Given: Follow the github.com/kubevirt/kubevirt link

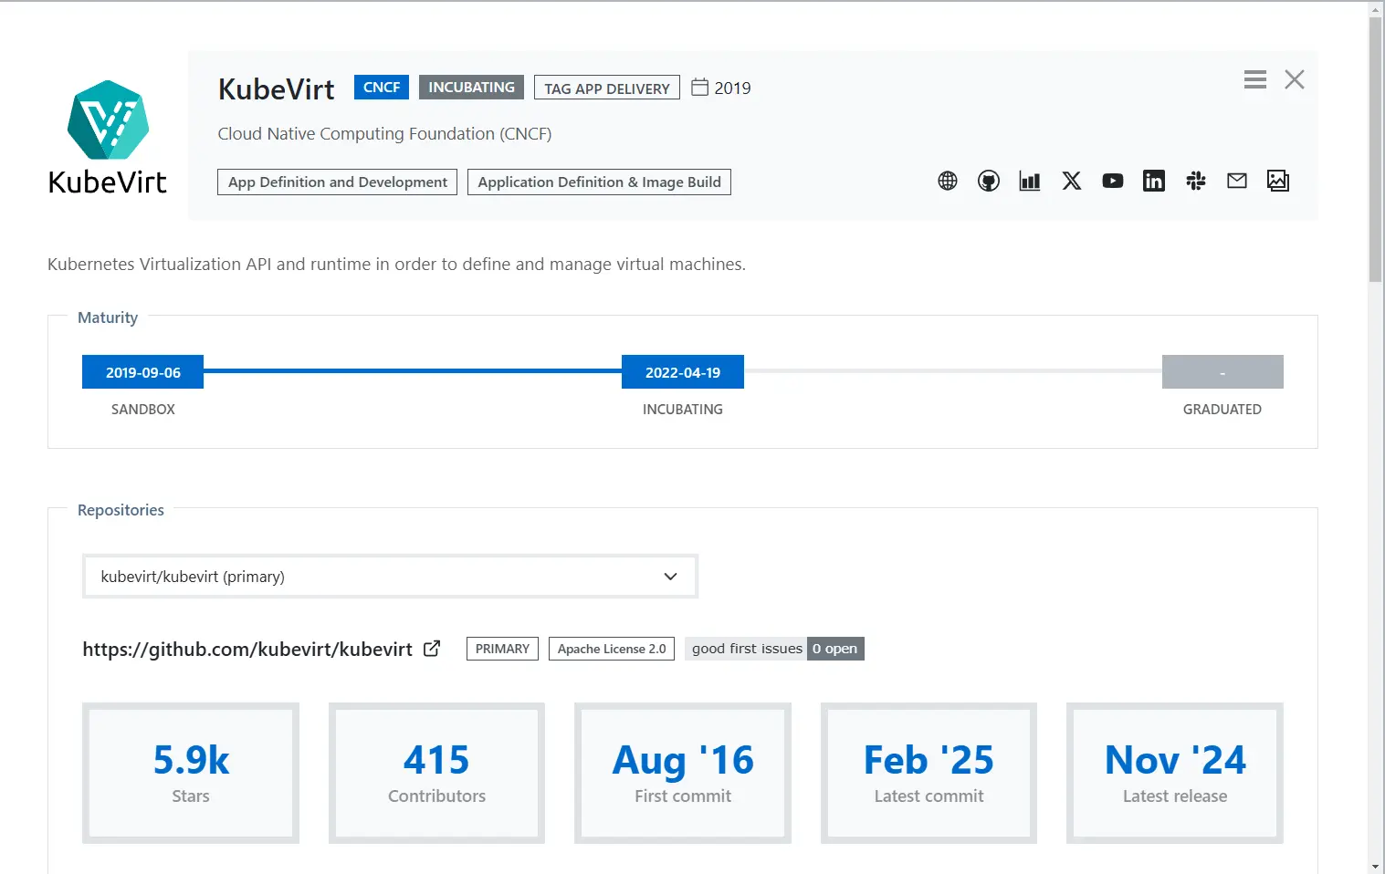Looking at the screenshot, I should tap(248, 649).
